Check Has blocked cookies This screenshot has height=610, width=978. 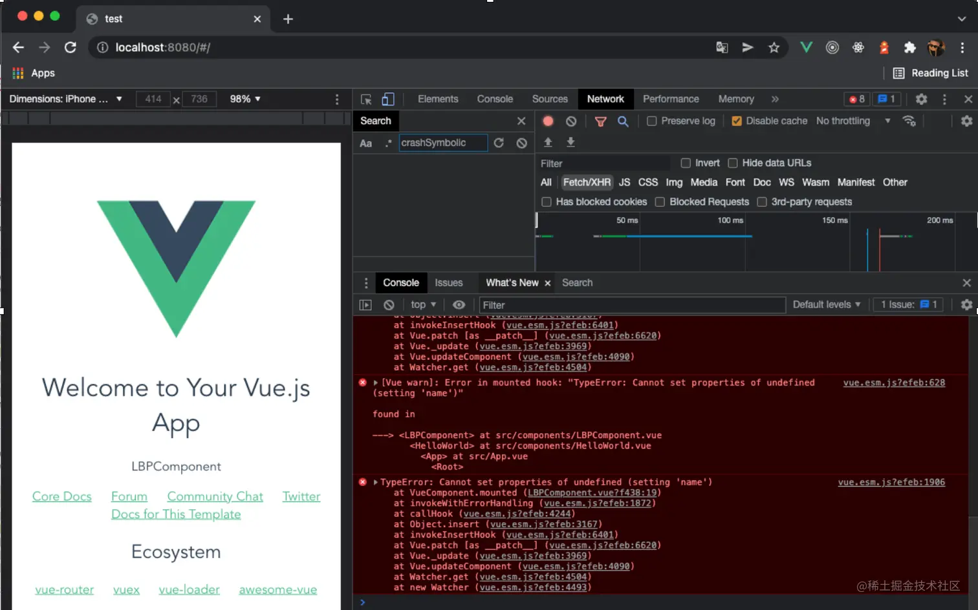tap(547, 202)
